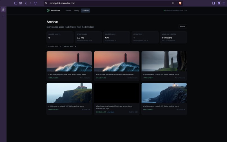
Task: Go forward using the browser forward arrow
Action: click(30, 3)
